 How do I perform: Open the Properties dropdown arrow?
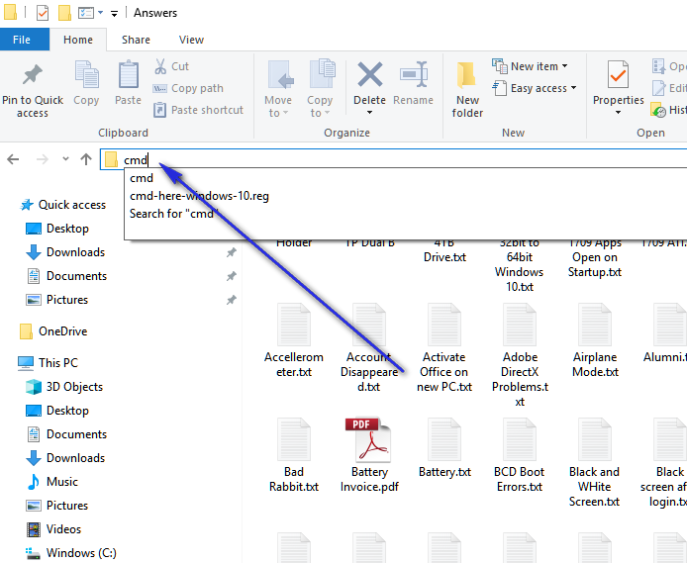click(x=618, y=113)
